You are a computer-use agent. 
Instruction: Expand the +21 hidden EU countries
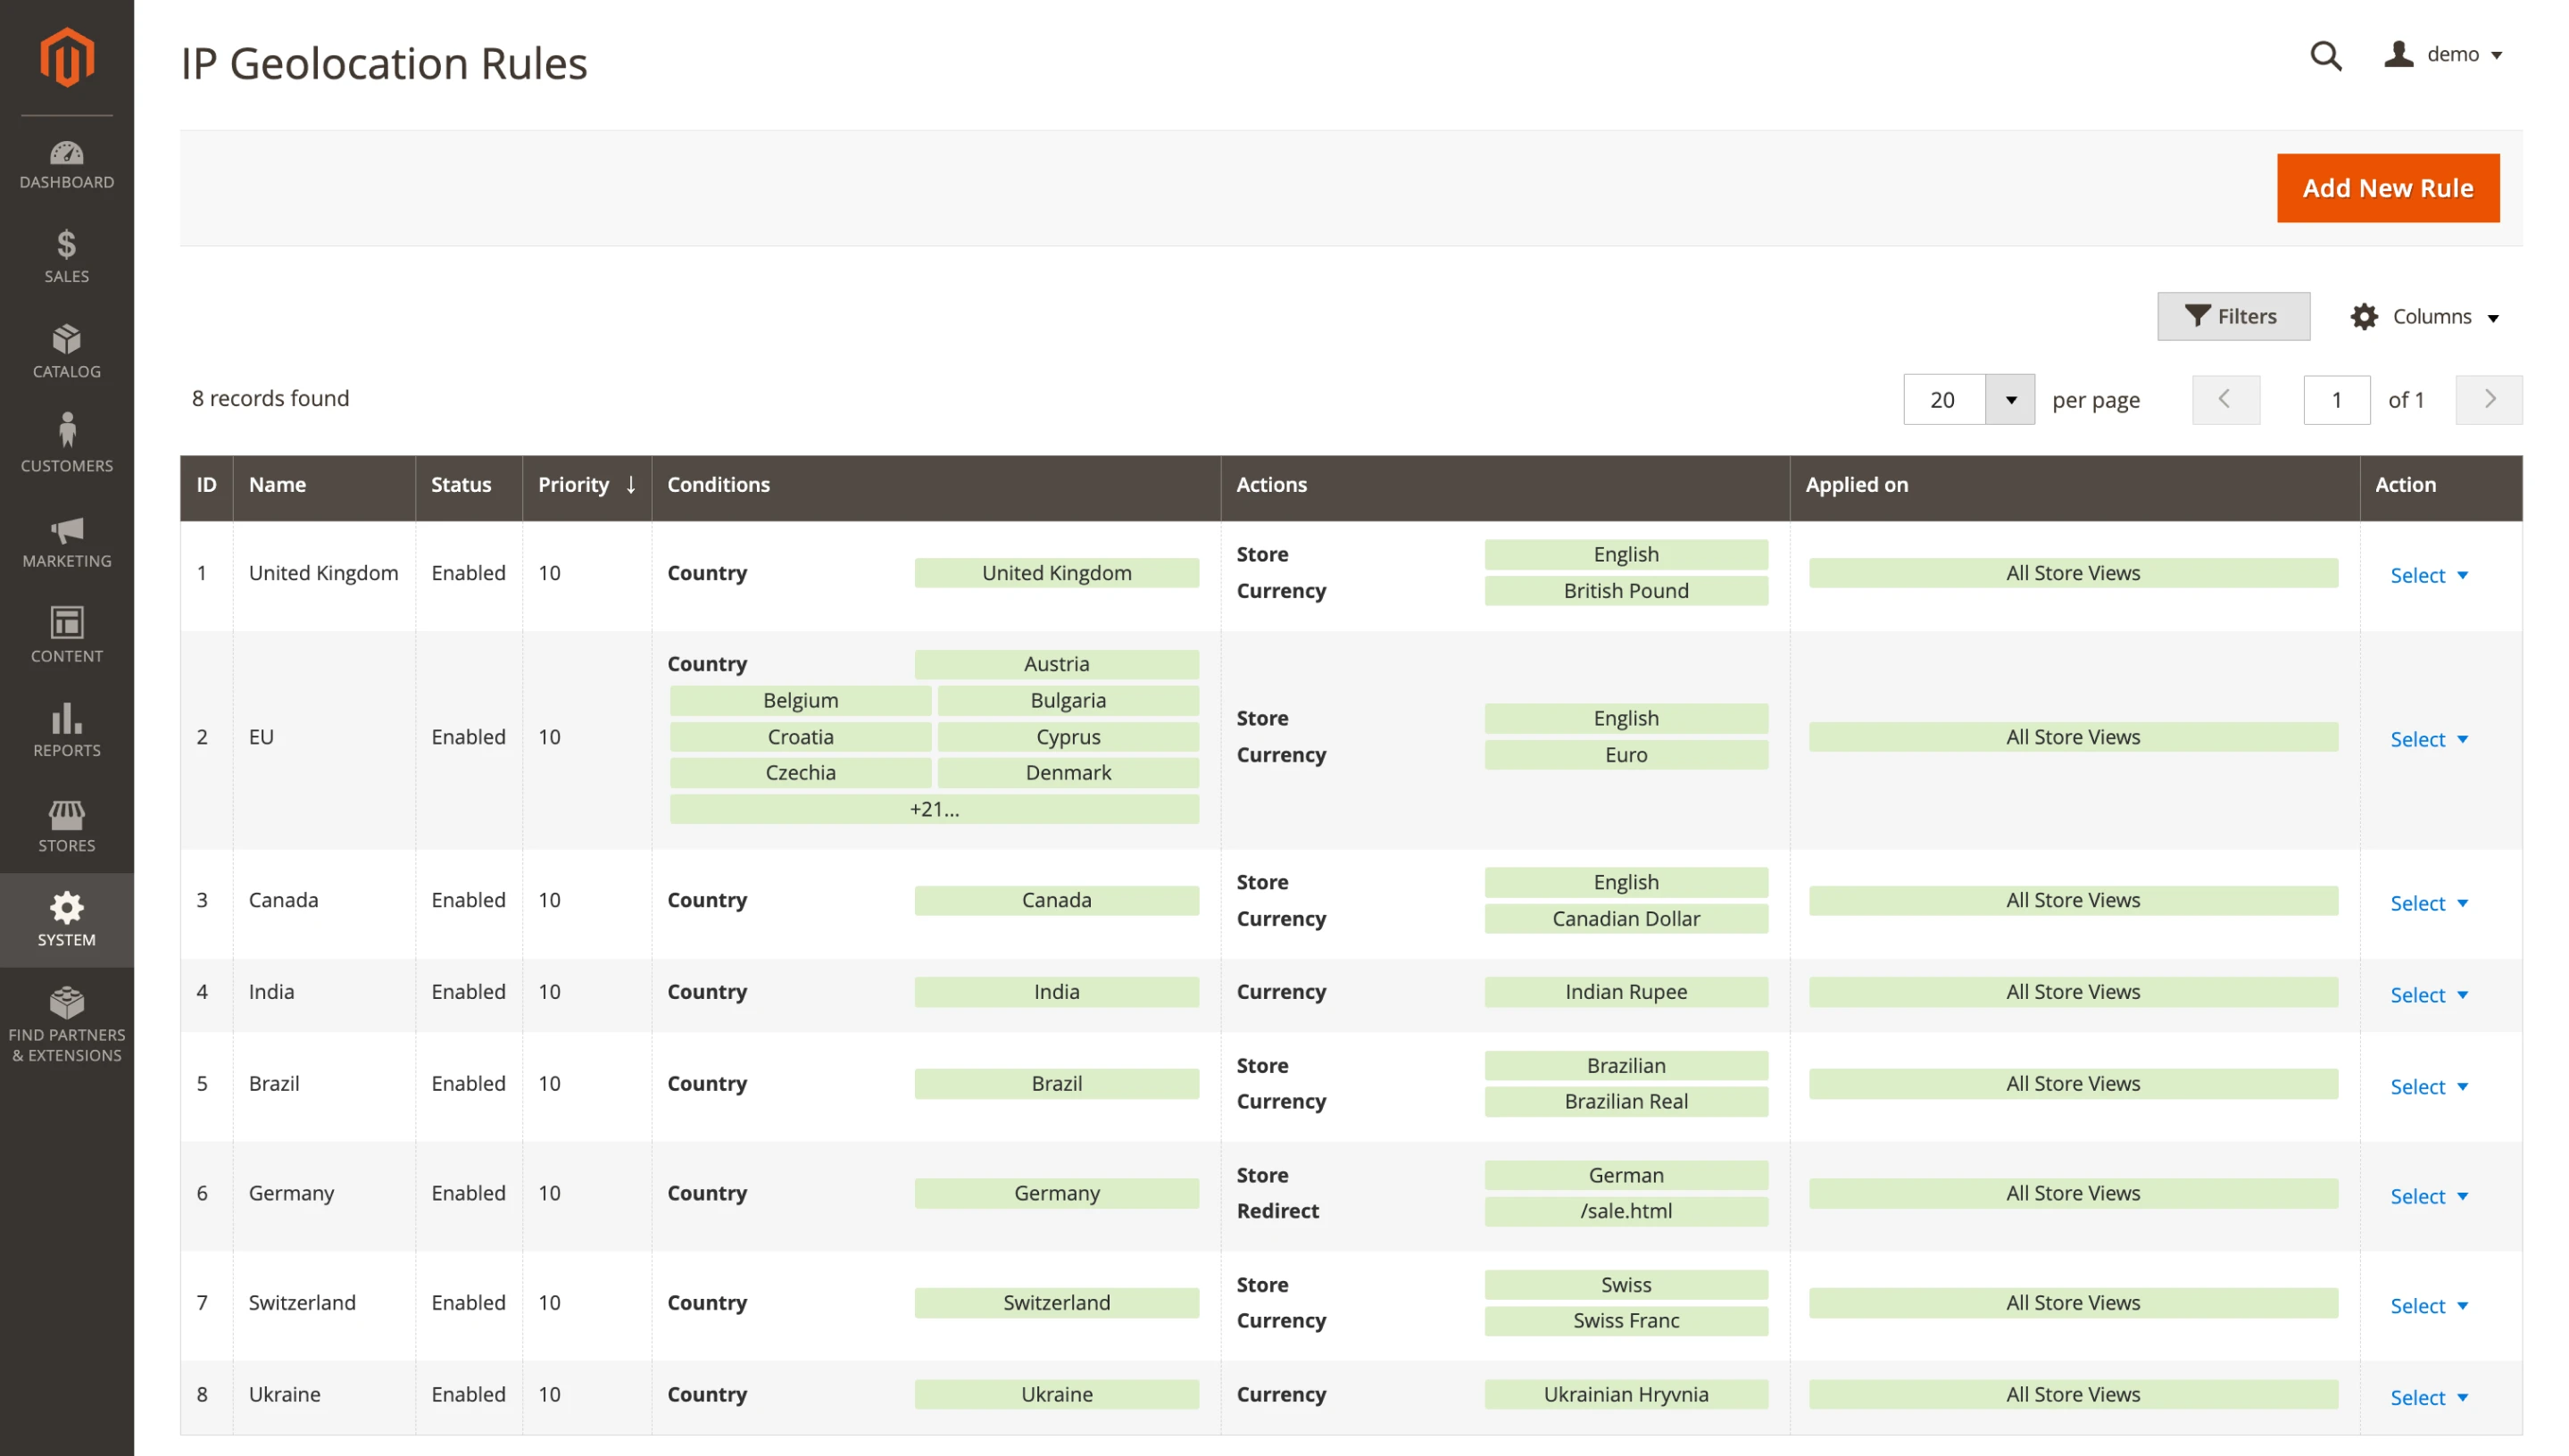point(933,808)
